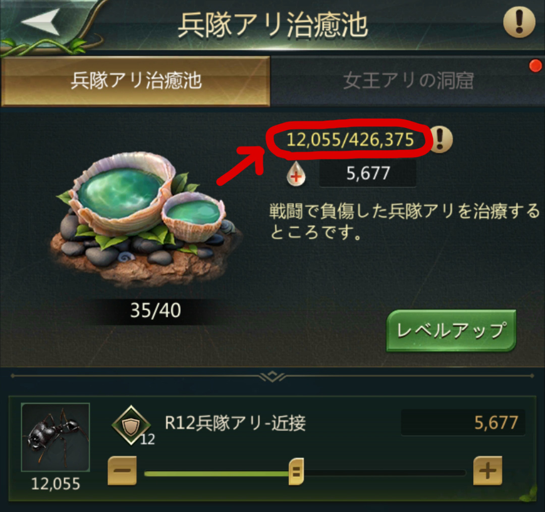Select the 35/40 level label

(155, 310)
